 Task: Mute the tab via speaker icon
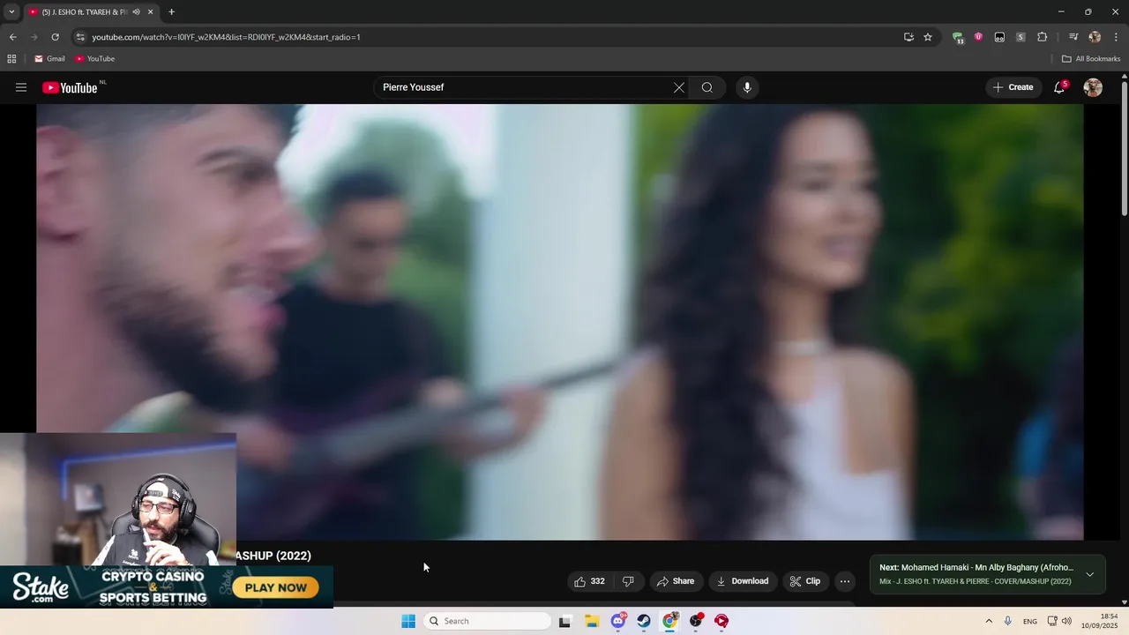click(x=136, y=12)
